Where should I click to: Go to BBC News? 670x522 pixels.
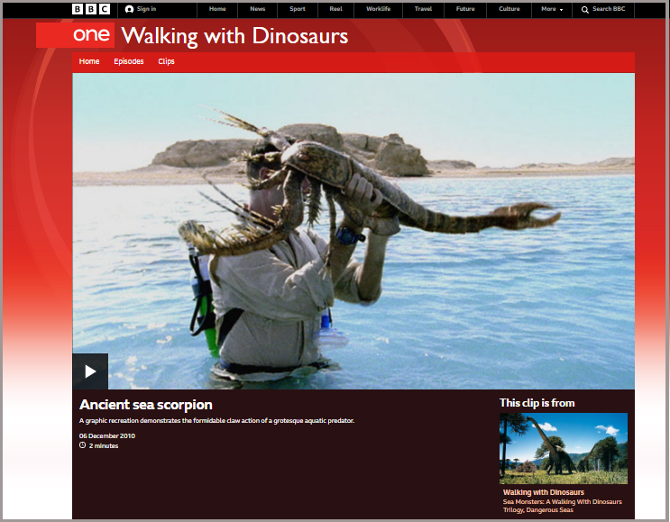[x=257, y=9]
